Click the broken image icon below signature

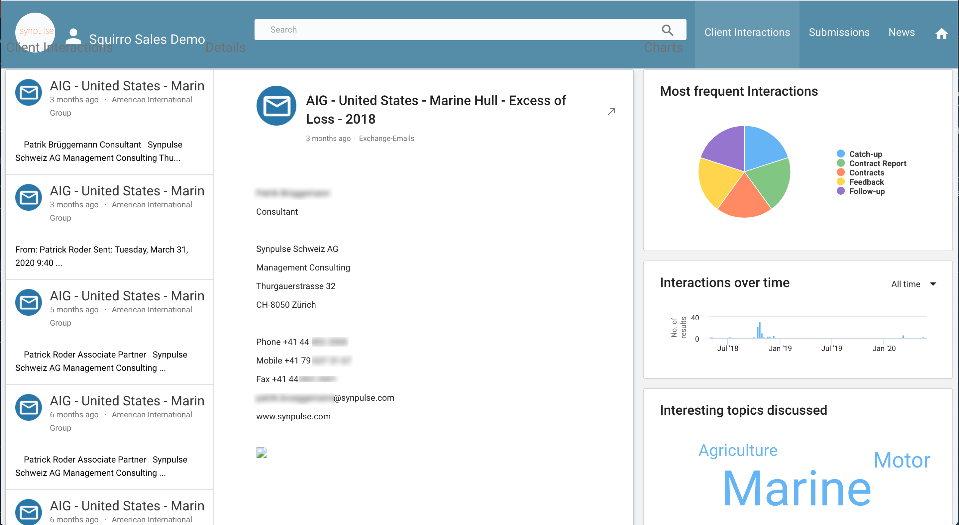pyautogui.click(x=262, y=452)
